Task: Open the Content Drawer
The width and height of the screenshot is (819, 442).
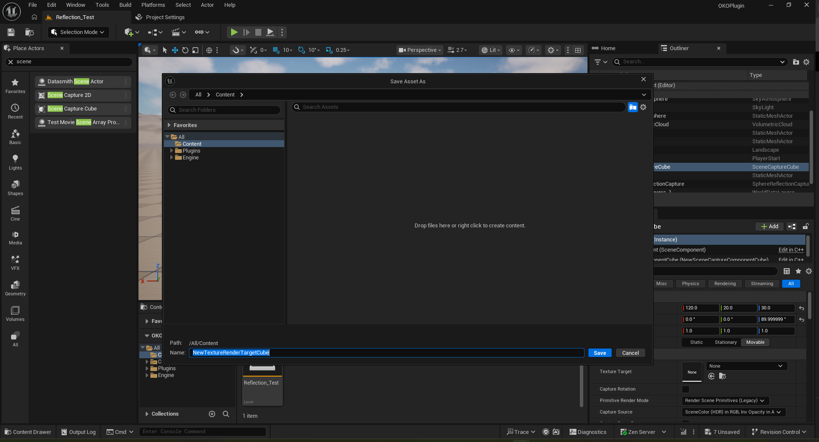Action: point(28,432)
